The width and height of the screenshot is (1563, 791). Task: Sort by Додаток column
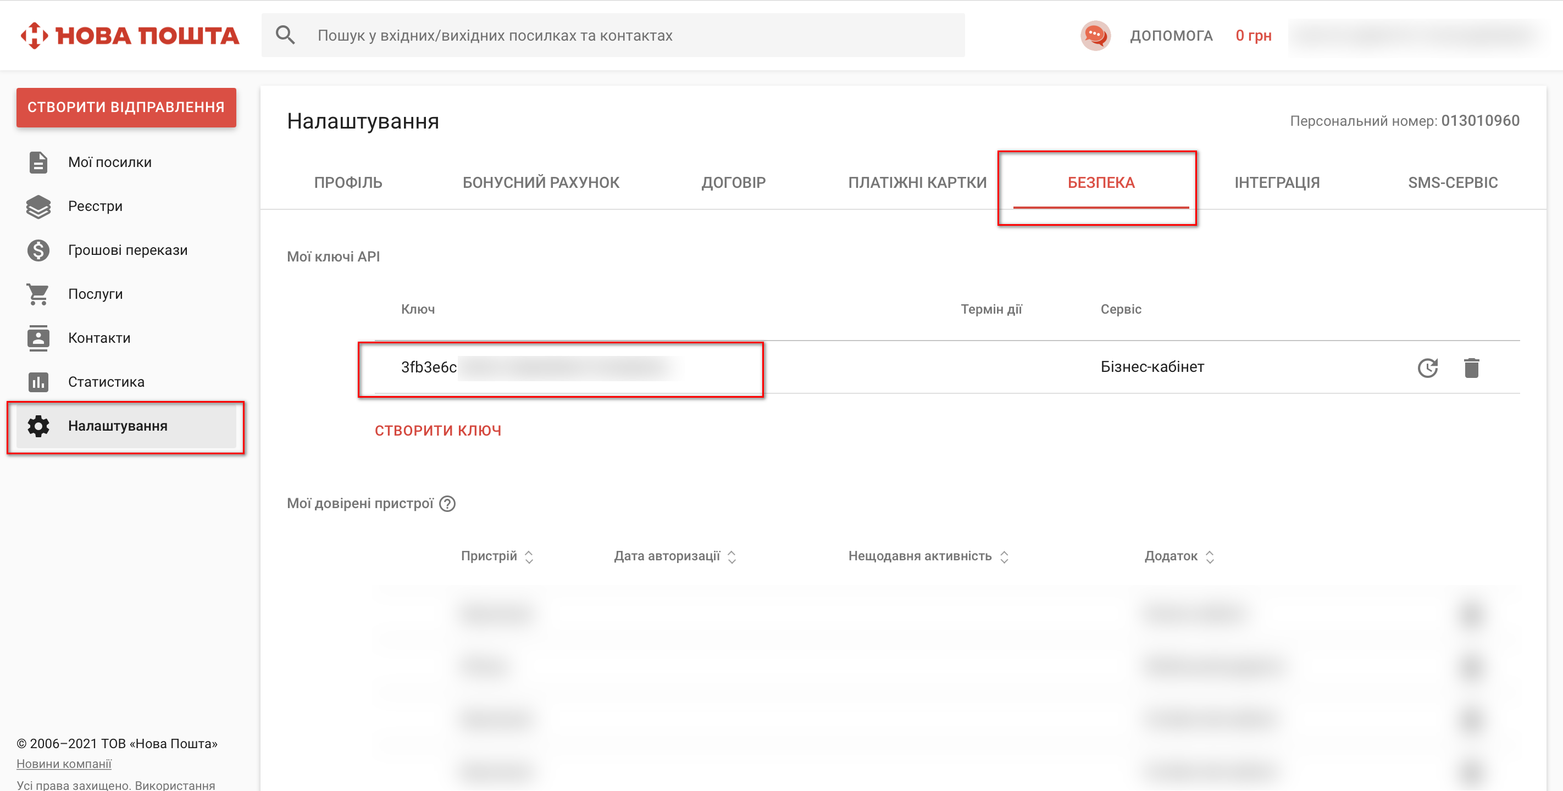pyautogui.click(x=1179, y=556)
